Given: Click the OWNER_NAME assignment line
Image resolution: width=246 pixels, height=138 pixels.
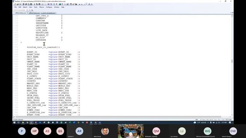Looking at the screenshot, I should pyautogui.click(x=53, y=62).
